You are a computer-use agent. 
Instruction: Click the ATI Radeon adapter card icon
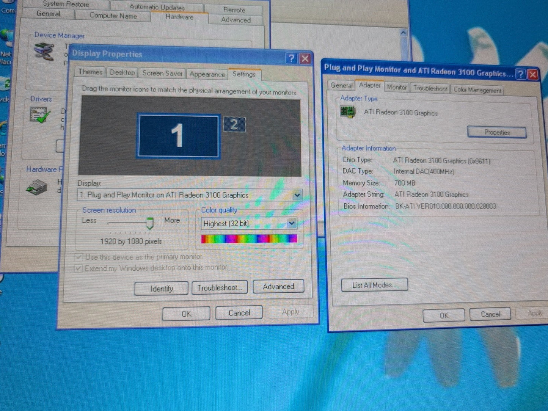pyautogui.click(x=348, y=112)
